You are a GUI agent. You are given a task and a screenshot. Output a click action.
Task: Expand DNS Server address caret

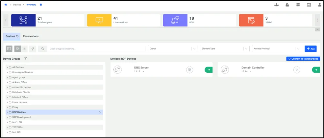tap(143, 71)
